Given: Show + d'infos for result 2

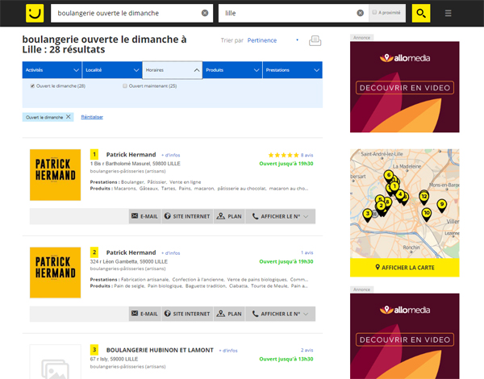Looking at the screenshot, I should (171, 253).
